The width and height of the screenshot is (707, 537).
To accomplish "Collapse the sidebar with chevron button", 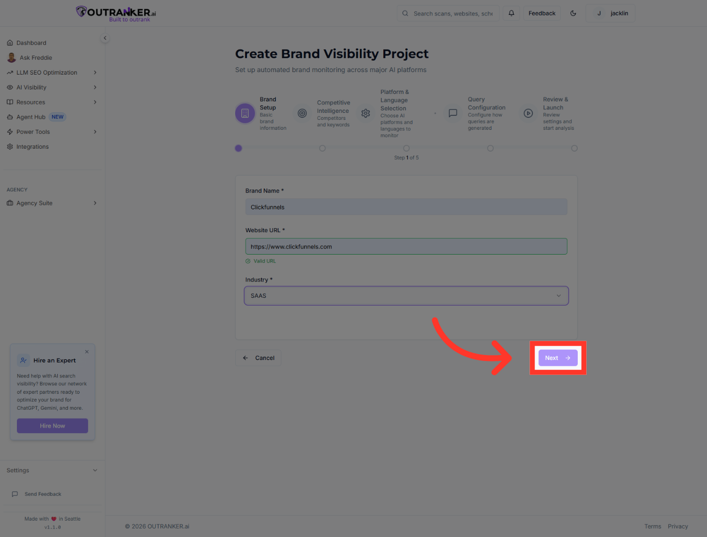I will point(105,38).
